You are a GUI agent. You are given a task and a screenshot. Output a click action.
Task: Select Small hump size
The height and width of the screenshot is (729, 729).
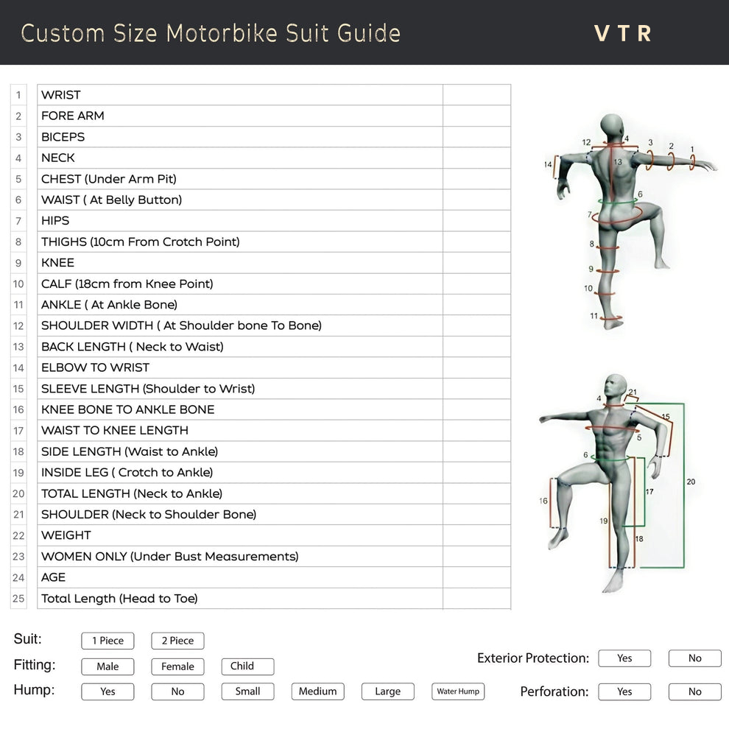tap(247, 691)
